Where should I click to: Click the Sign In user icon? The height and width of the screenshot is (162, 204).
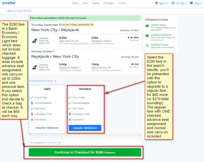(x=157, y=3)
